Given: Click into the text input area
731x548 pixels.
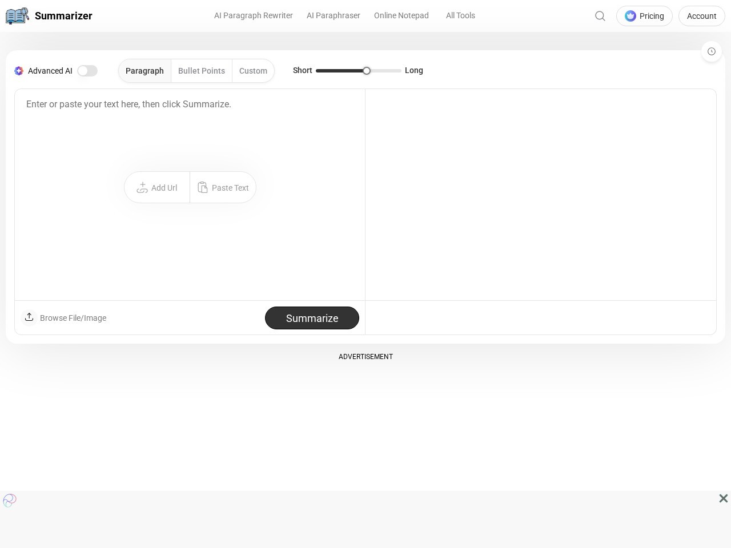Looking at the screenshot, I should click(190, 195).
